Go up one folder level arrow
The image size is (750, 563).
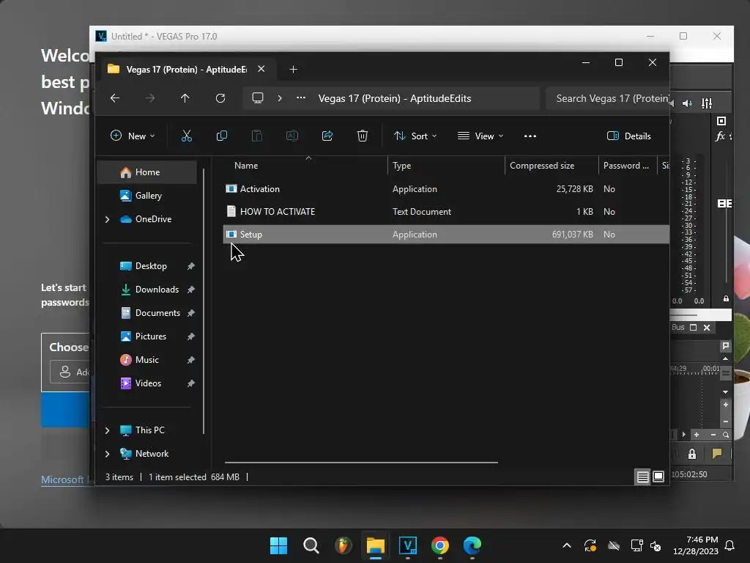(185, 98)
